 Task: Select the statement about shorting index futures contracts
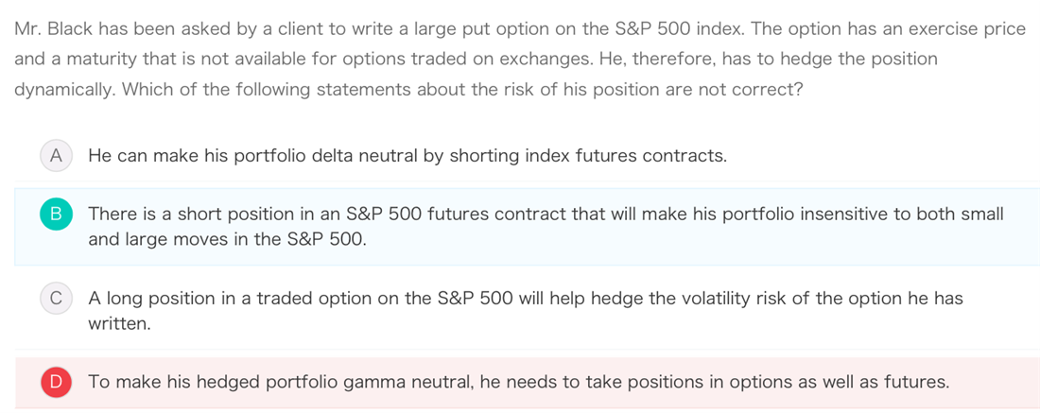coord(407,157)
